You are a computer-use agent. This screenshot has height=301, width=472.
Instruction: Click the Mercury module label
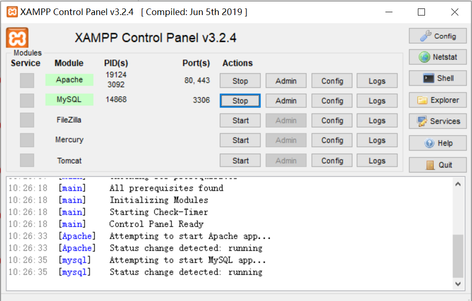69,140
